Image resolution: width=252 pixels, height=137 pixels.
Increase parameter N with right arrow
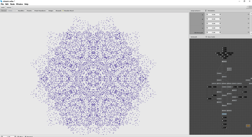pos(220,28)
